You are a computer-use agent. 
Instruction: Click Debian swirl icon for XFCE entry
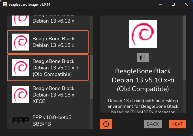(x=21, y=95)
